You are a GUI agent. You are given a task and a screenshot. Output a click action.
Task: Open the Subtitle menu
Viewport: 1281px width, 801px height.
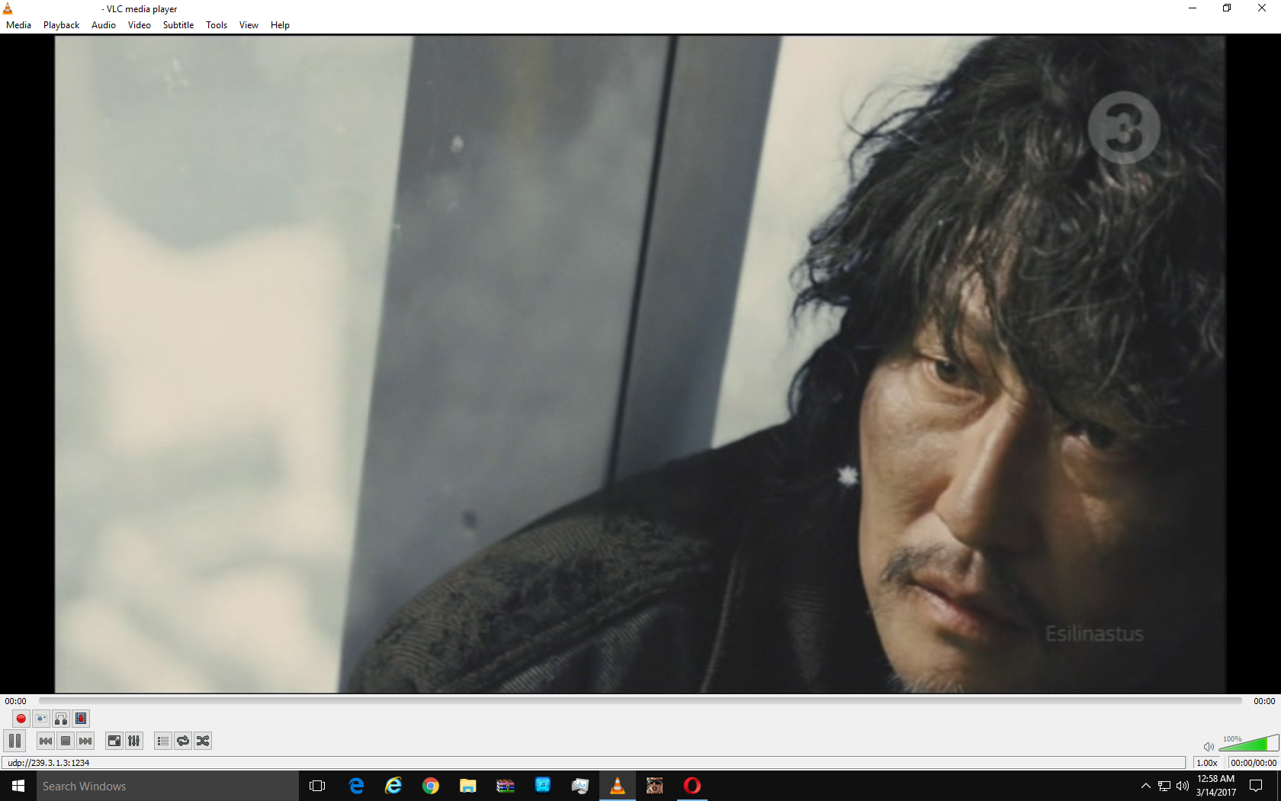(x=178, y=25)
